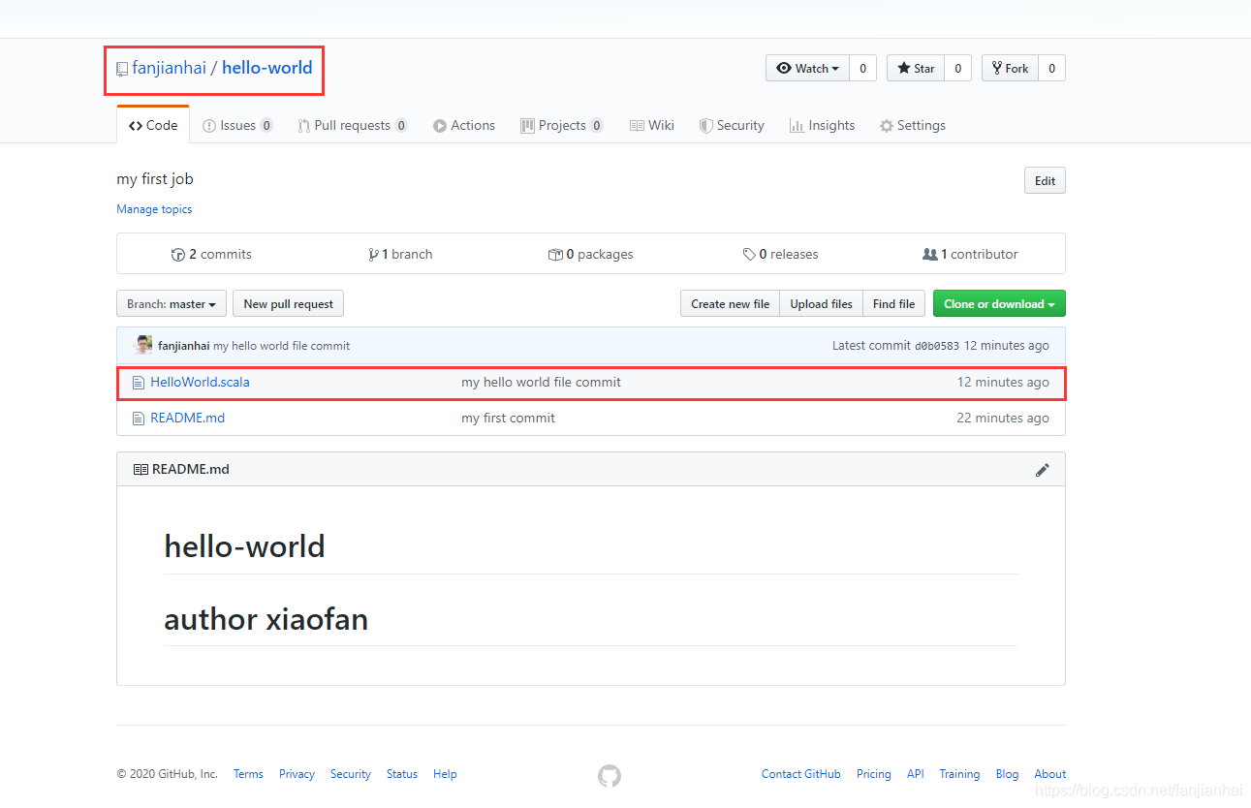View the 1 branch list
This screenshot has height=808, width=1251.
400,254
